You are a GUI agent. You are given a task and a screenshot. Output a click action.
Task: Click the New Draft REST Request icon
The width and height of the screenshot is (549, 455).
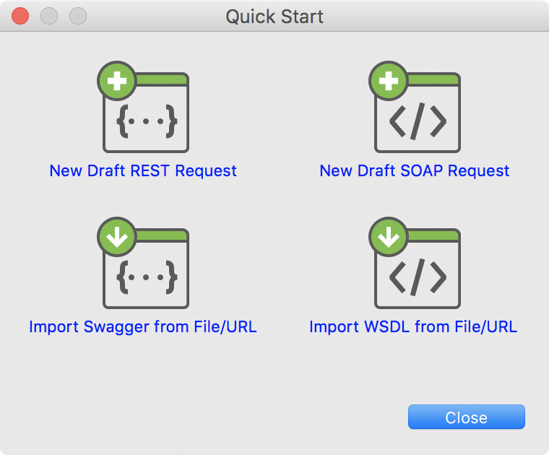(x=144, y=112)
